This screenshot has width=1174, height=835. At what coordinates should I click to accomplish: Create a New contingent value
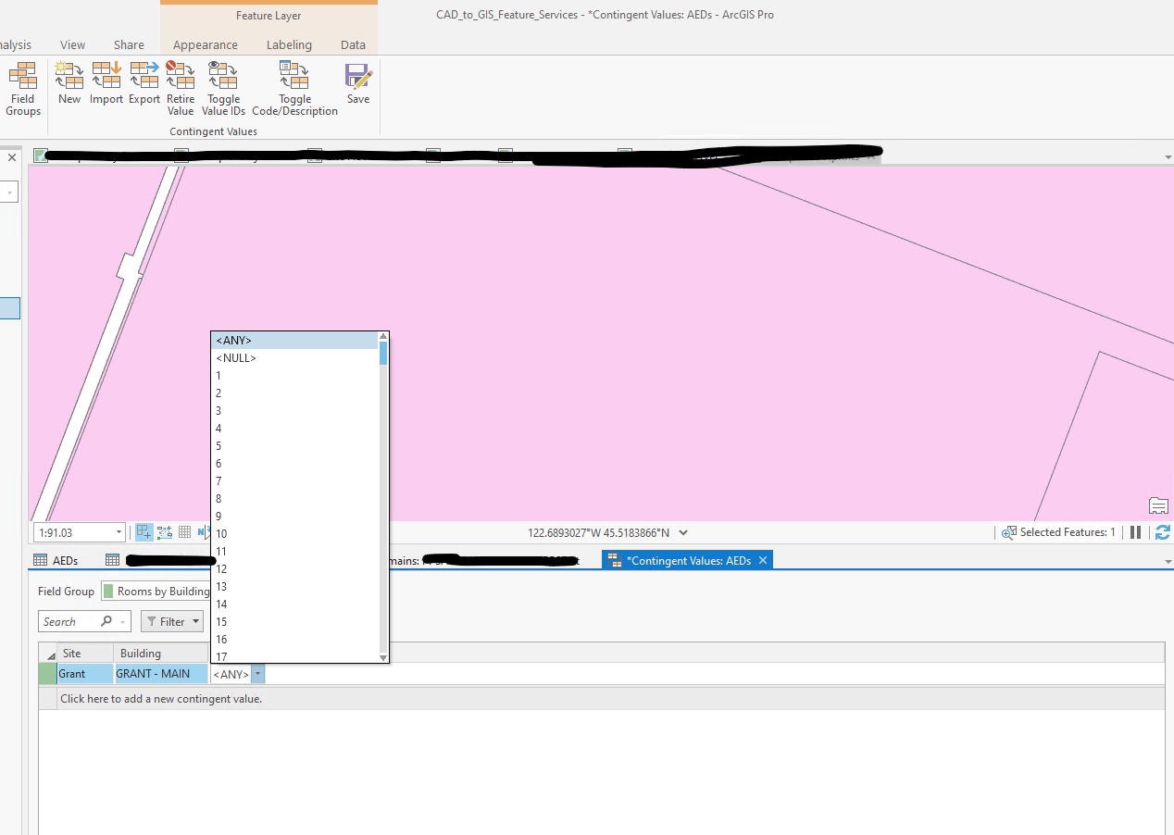(69, 84)
